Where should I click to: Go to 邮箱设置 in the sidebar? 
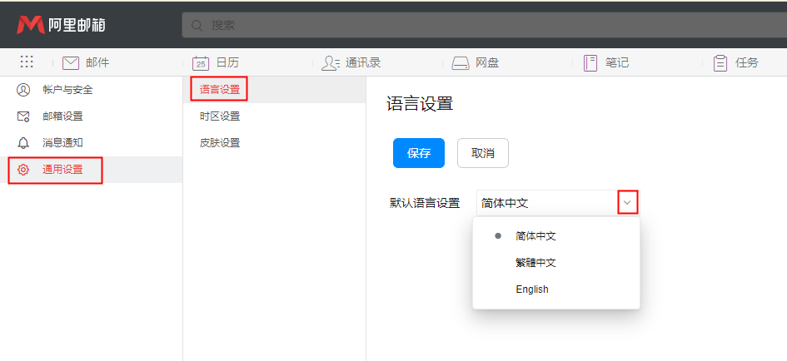click(x=62, y=116)
